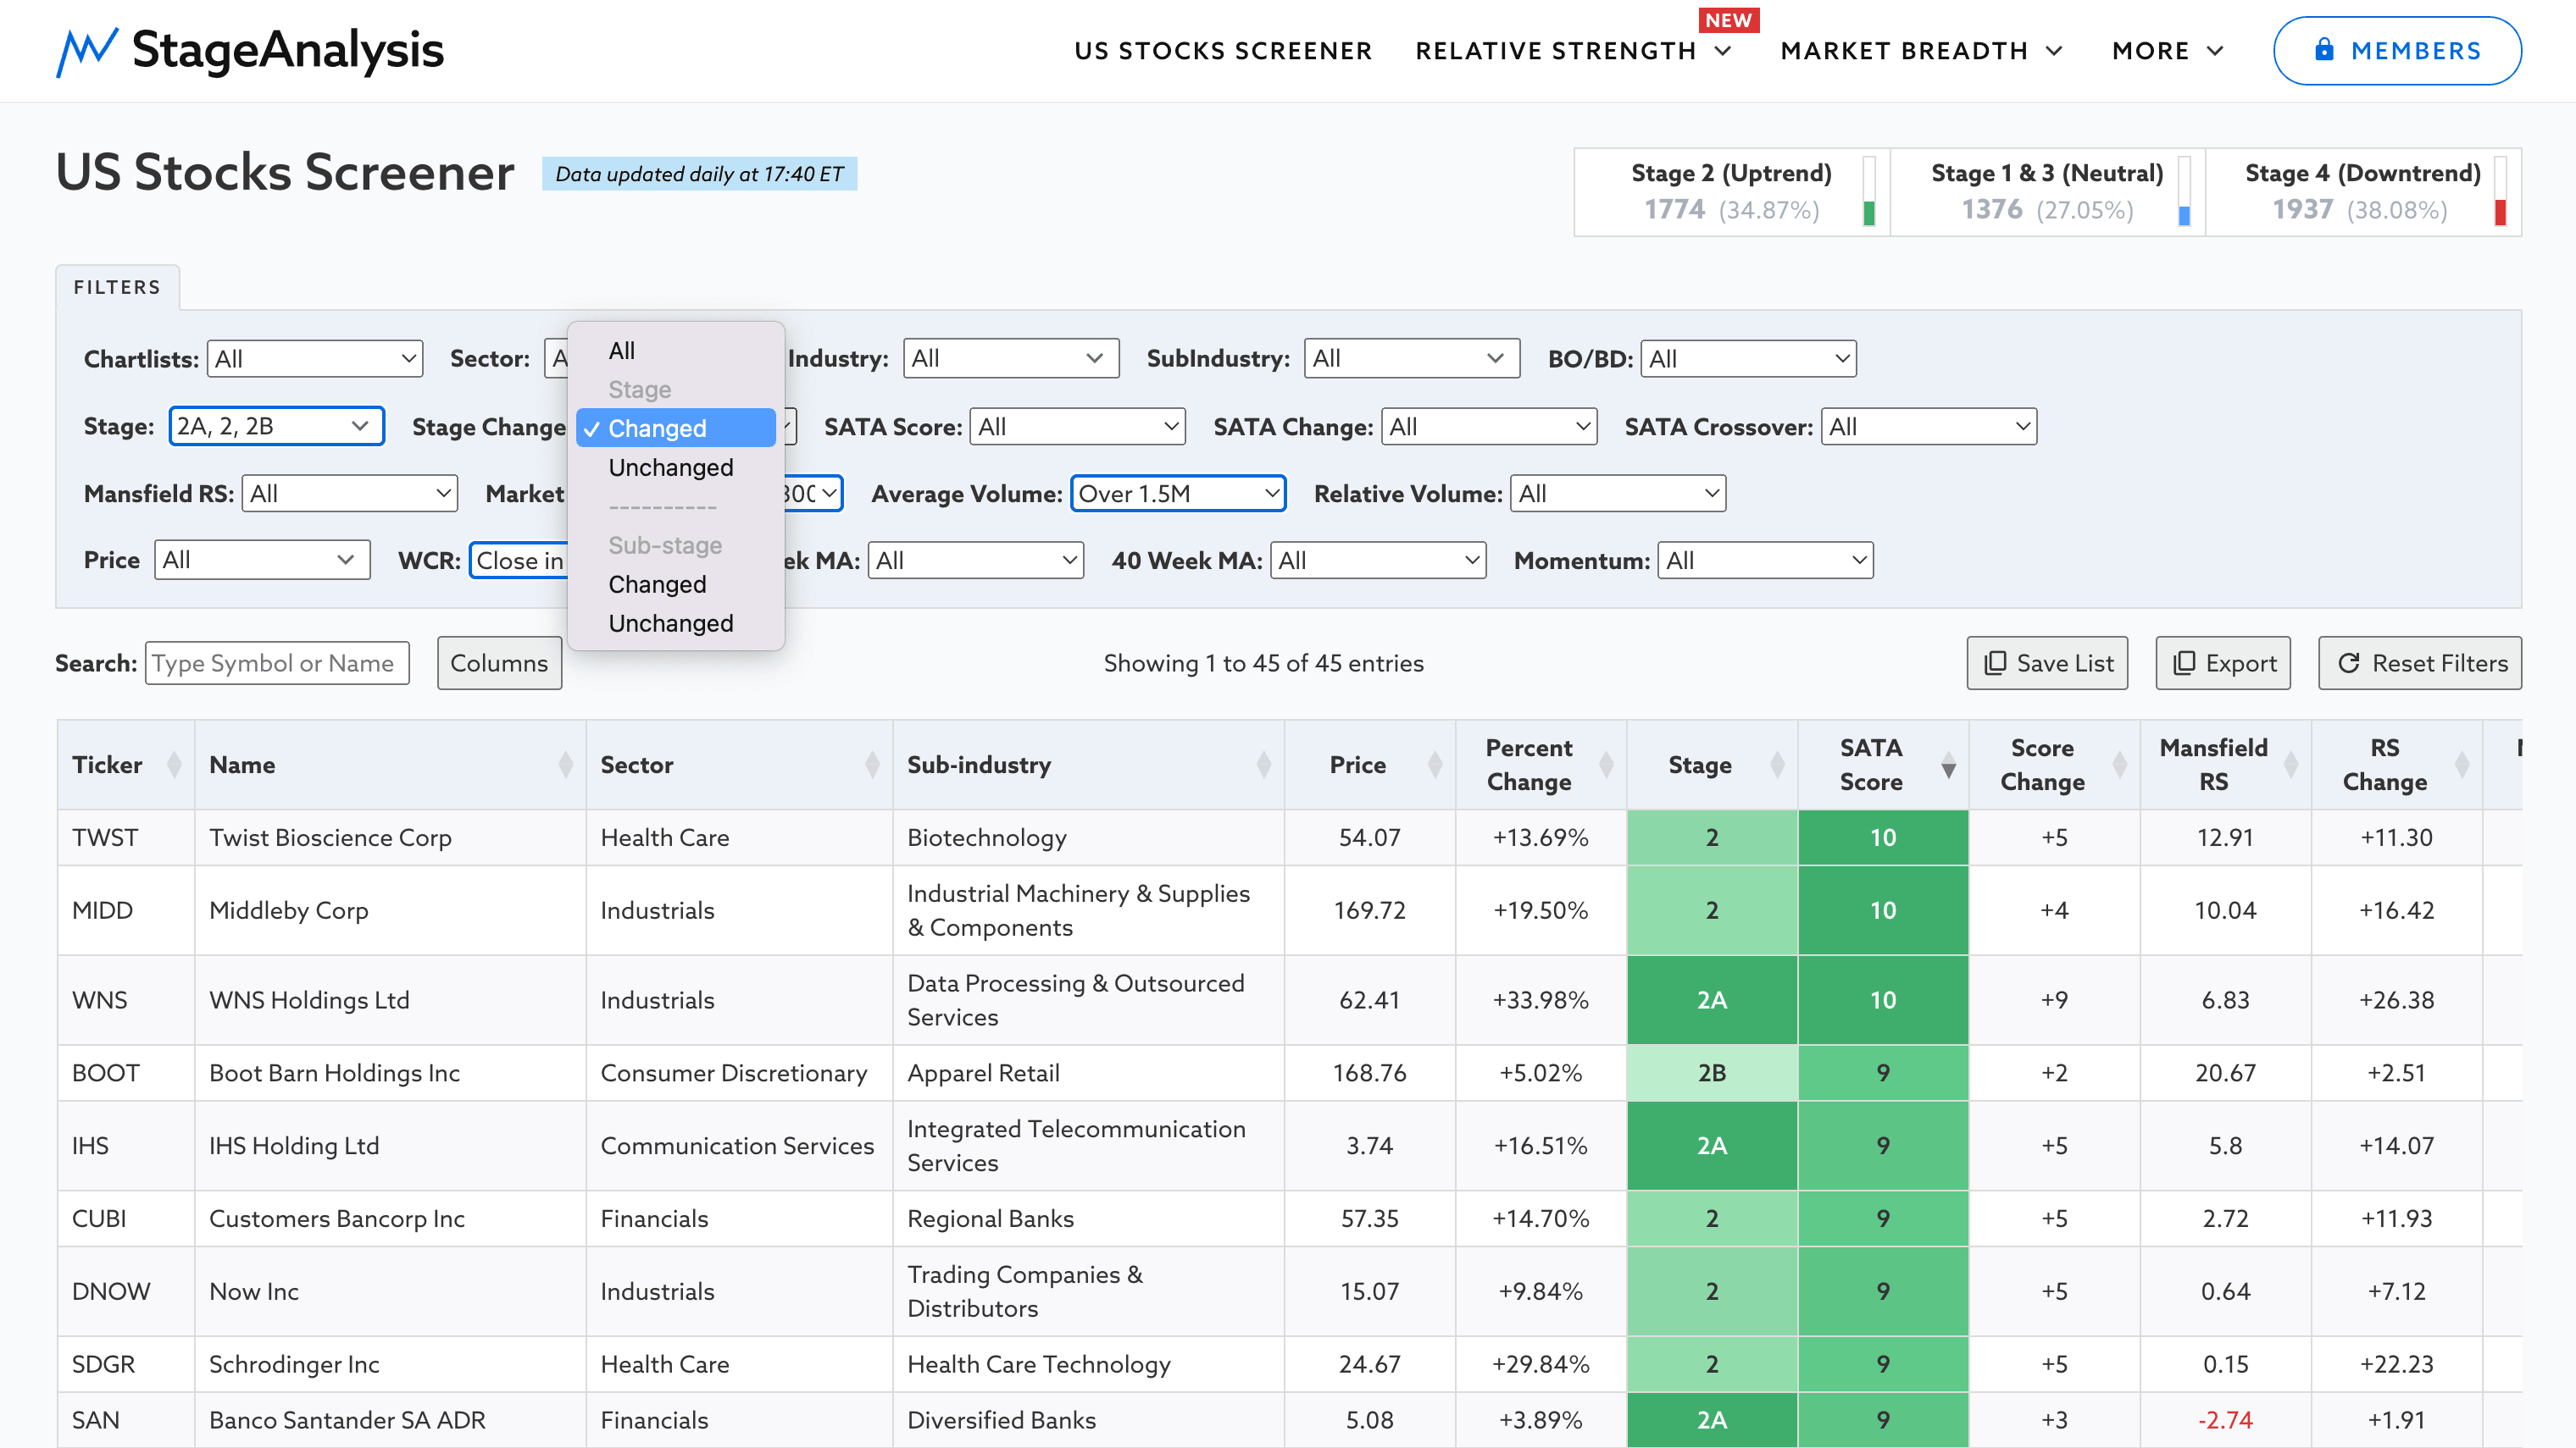Click the Relative Strength chevron icon
The height and width of the screenshot is (1448, 2576).
(x=1723, y=51)
